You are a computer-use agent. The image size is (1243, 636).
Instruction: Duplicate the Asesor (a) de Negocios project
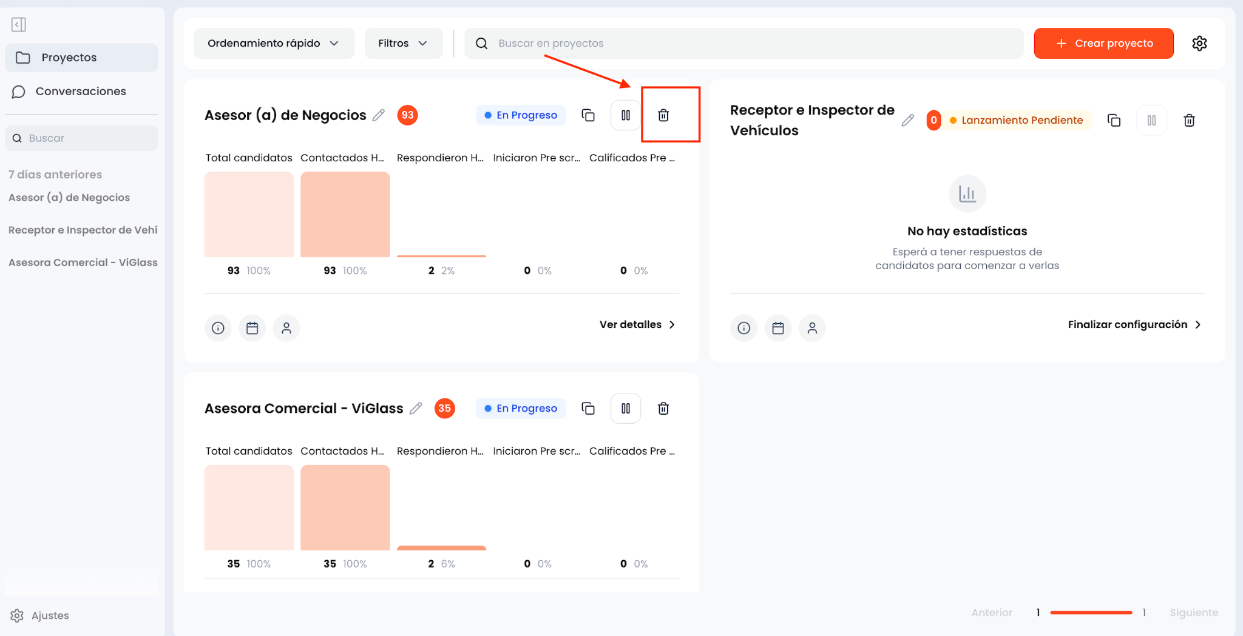[588, 115]
